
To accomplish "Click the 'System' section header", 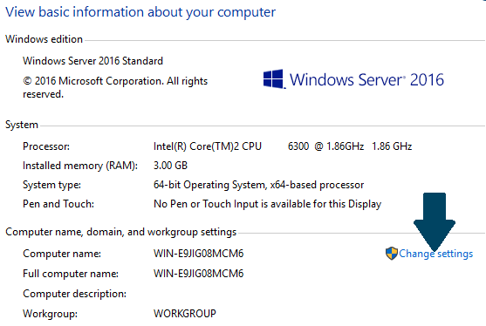I will pos(22,125).
